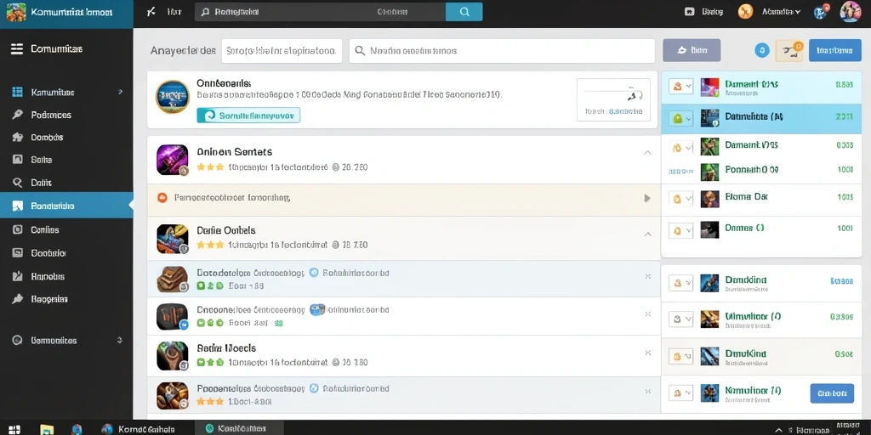
Task: Collapse the Dafie Oatials section chevron
Action: (x=647, y=234)
